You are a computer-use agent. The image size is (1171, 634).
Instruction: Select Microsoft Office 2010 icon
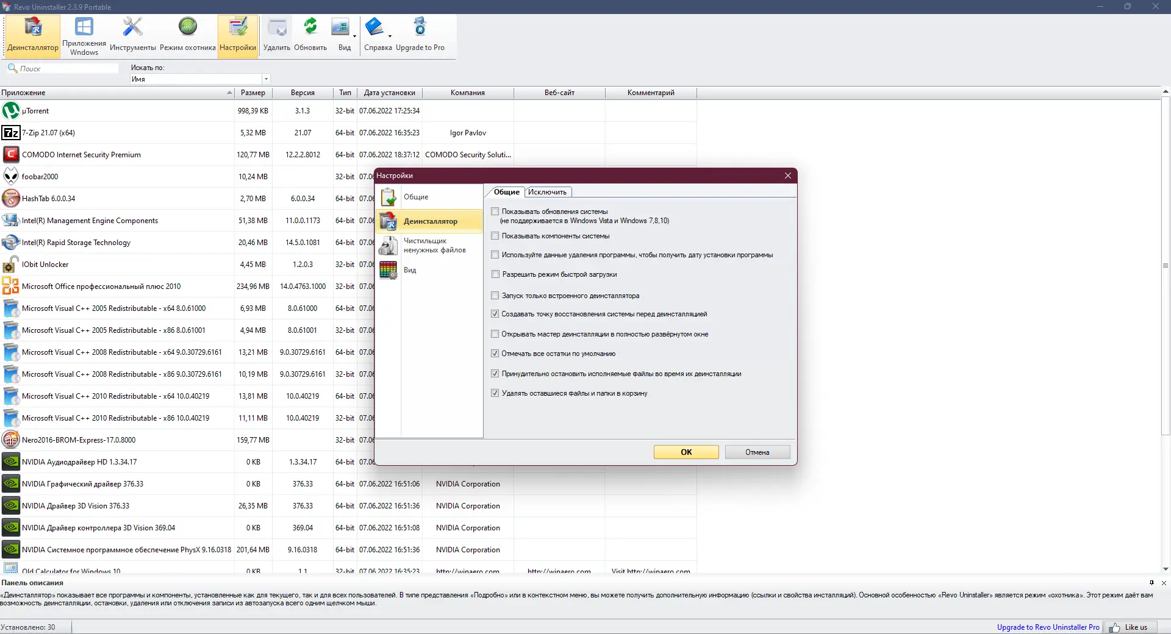click(11, 287)
